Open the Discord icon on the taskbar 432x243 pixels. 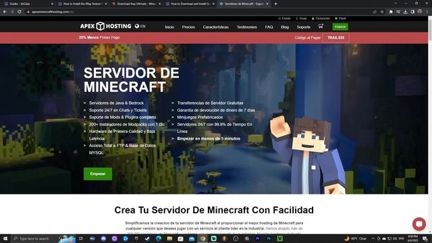tap(103, 238)
